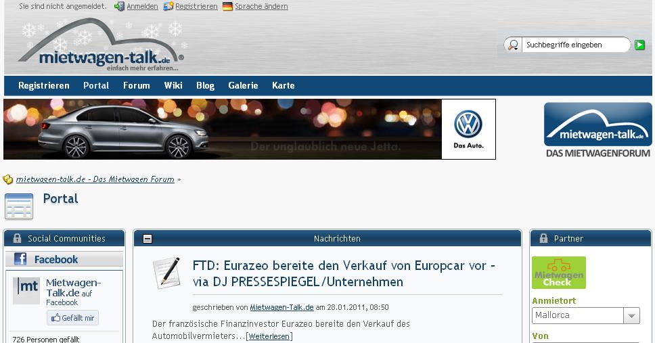Click the Anmelden link
Viewport: 655px width, 343px height.
click(x=143, y=6)
